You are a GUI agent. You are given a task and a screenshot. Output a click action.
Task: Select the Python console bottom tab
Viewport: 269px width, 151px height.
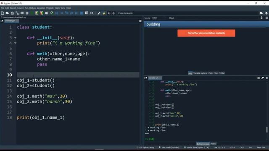click(x=203, y=144)
